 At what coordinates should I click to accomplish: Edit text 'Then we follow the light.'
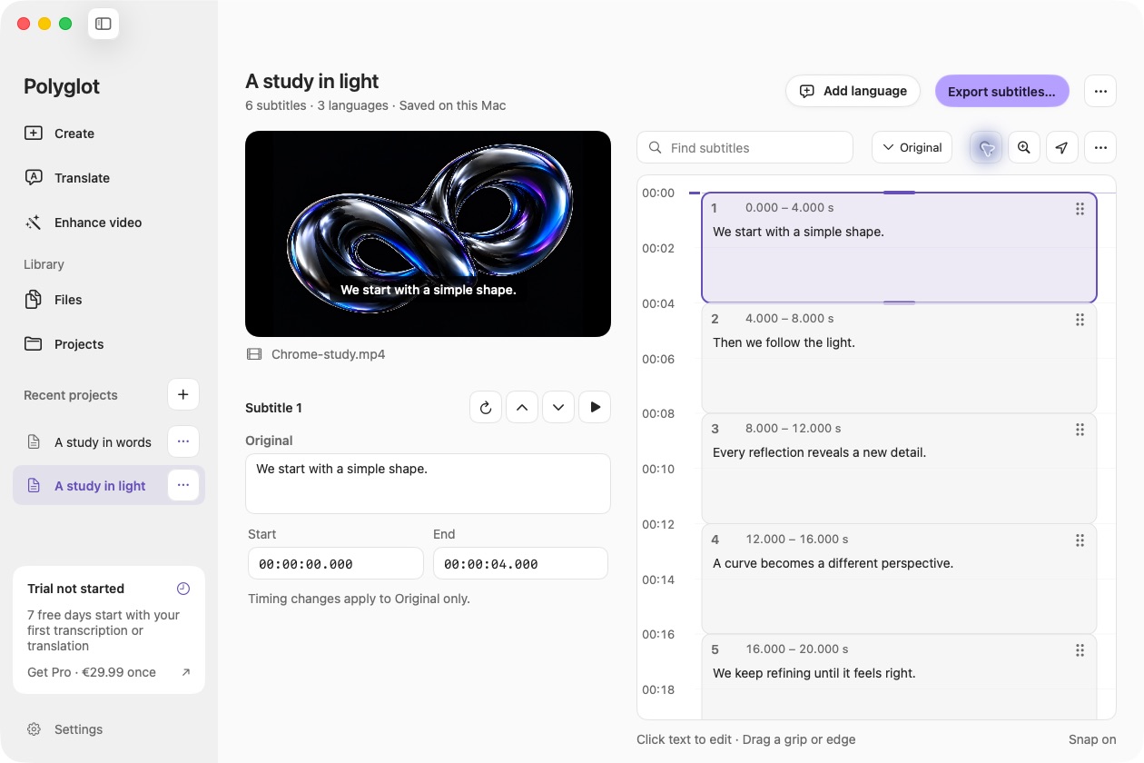pyautogui.click(x=784, y=342)
